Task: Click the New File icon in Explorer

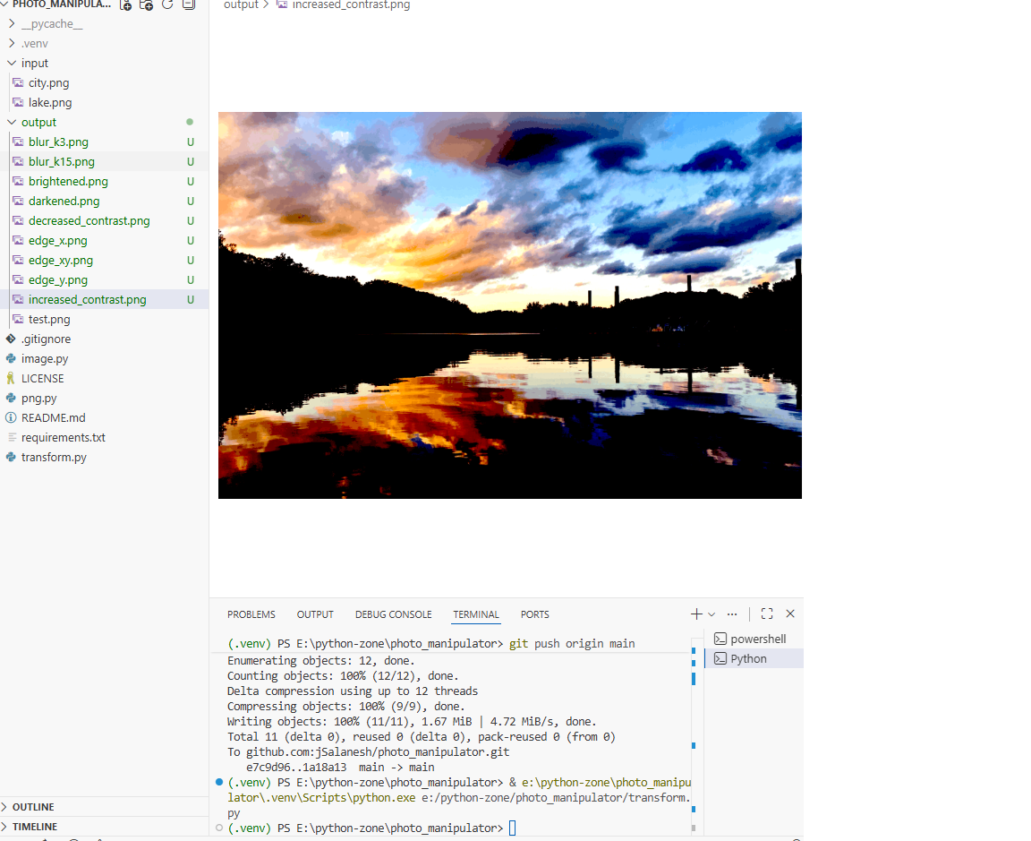Action: [x=126, y=4]
